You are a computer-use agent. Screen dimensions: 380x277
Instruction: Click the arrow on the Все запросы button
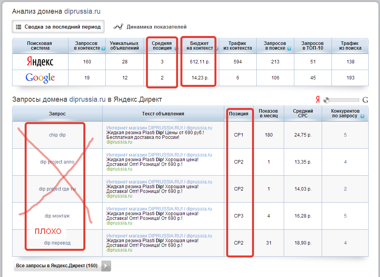pyautogui.click(x=106, y=266)
